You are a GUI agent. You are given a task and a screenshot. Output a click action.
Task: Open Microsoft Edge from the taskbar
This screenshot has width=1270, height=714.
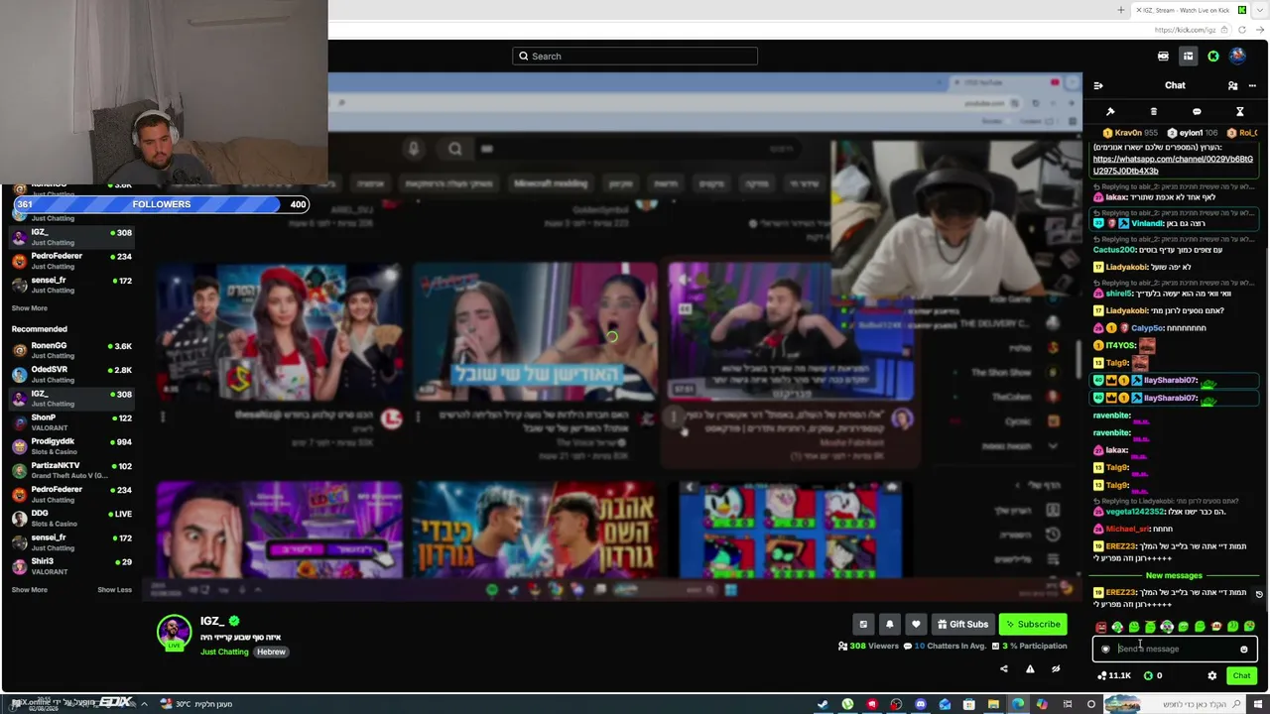click(x=1017, y=704)
